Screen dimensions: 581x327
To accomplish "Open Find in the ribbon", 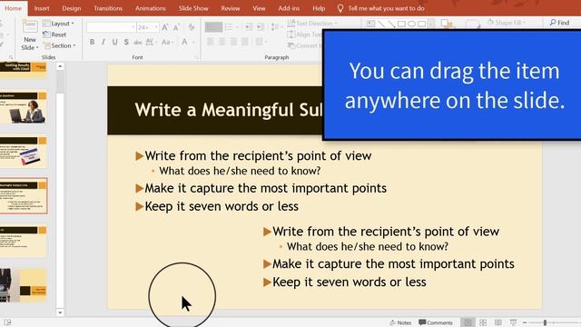I will point(559,23).
